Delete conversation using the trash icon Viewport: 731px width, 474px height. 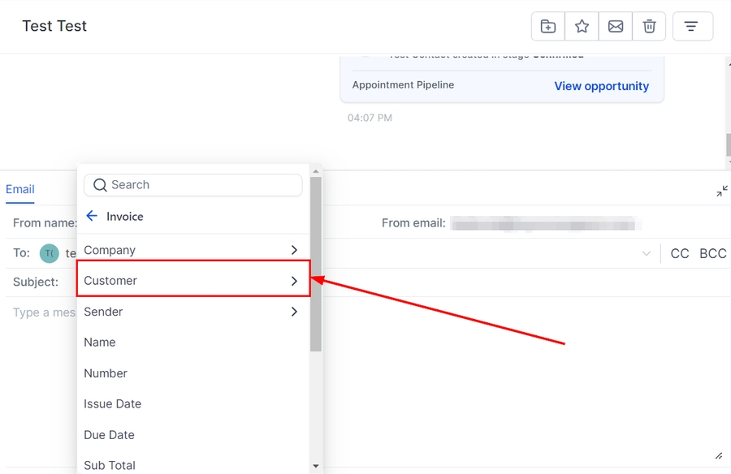(649, 27)
